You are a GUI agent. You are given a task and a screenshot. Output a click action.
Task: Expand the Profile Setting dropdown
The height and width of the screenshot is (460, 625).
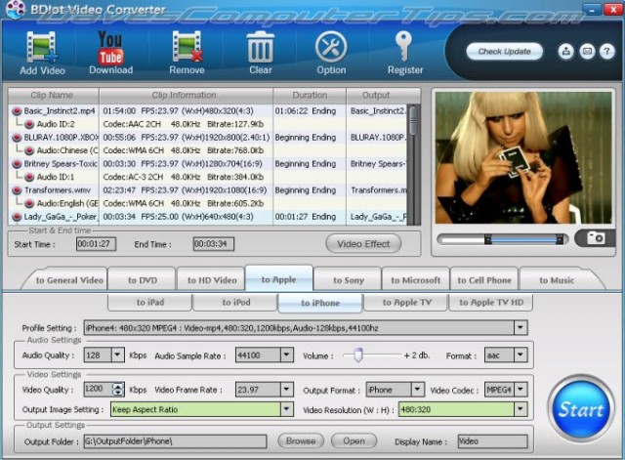click(521, 327)
